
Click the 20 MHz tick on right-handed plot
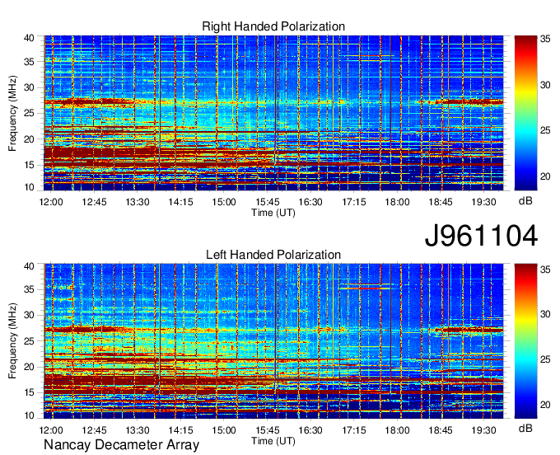[x=30, y=139]
